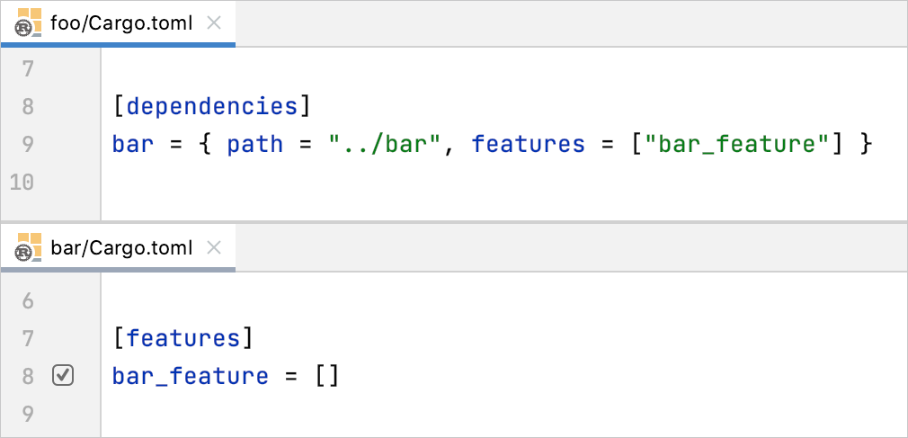This screenshot has width=908, height=438.
Task: Click the bar_feature key definition
Action: point(191,376)
